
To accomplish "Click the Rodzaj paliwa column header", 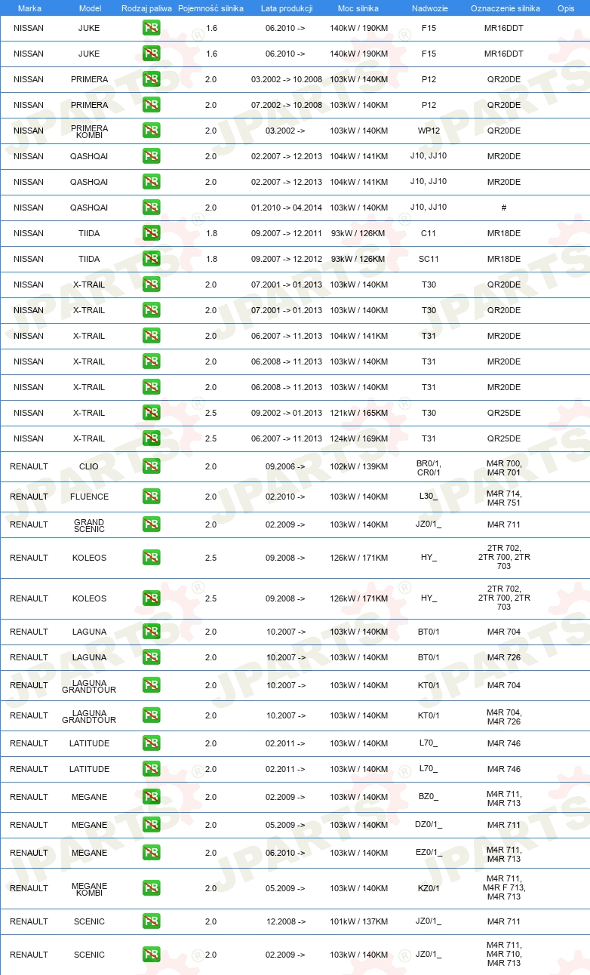I will pos(147,8).
